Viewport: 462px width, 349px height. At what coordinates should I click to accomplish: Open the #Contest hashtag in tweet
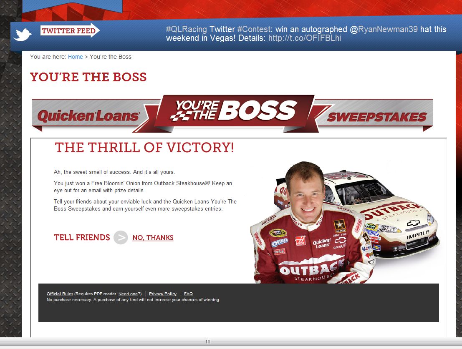coord(255,29)
